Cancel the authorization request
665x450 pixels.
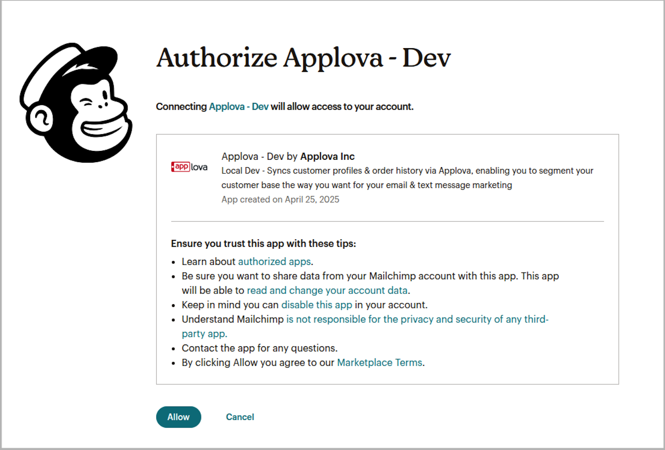click(240, 417)
